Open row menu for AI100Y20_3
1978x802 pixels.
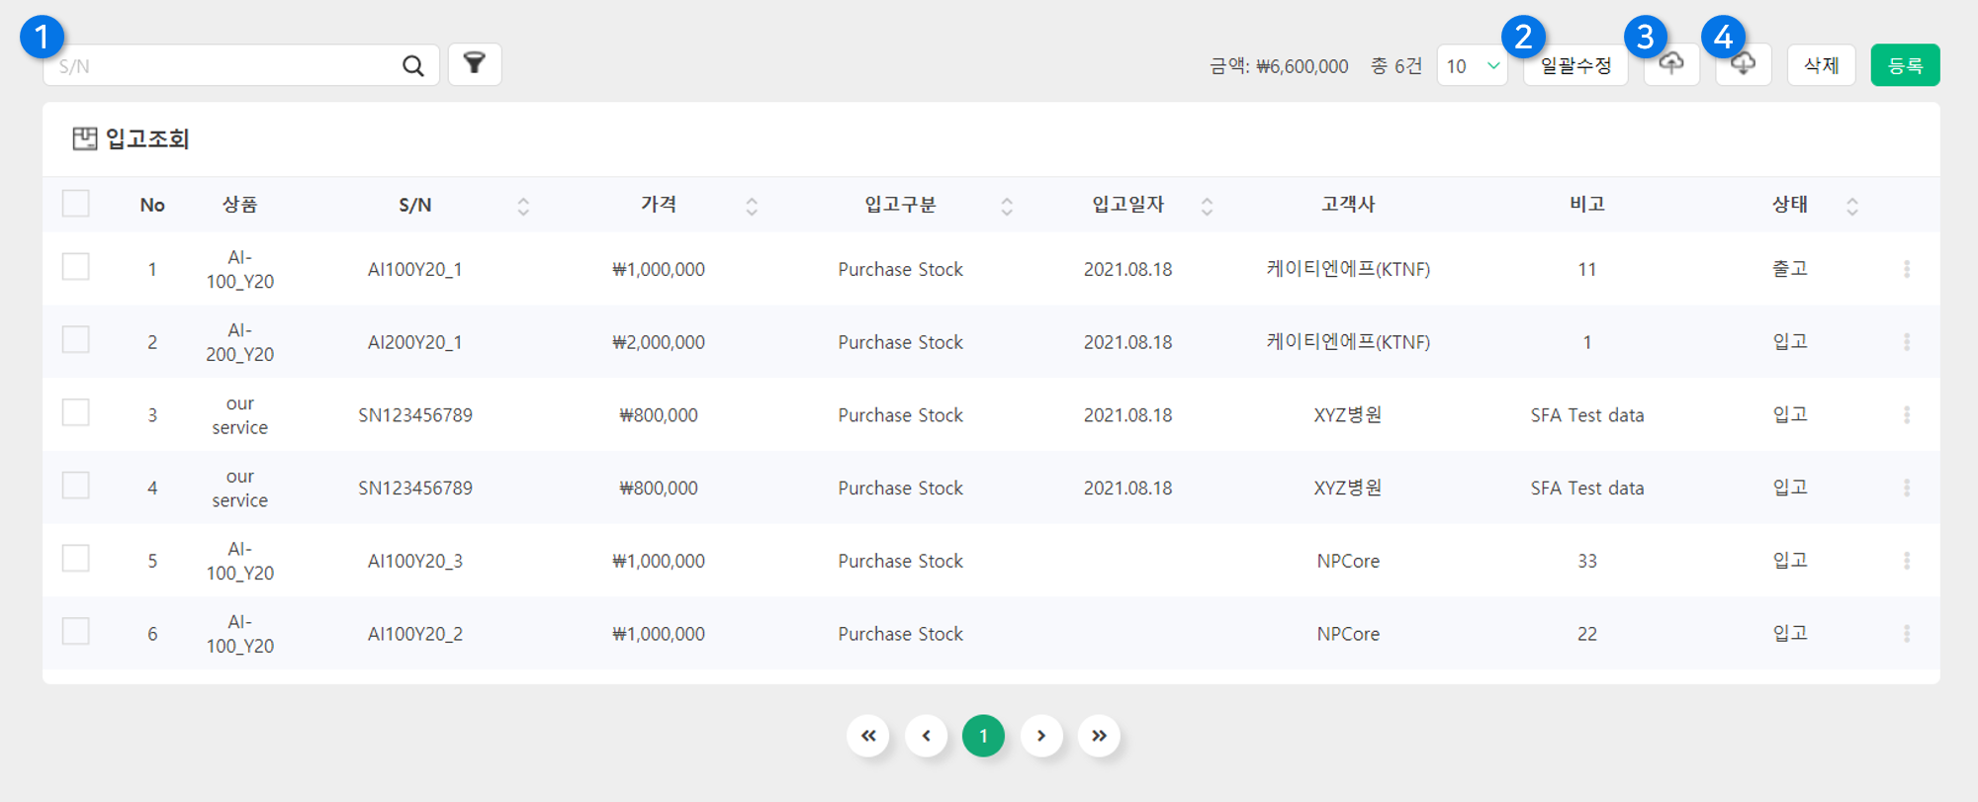1907,561
